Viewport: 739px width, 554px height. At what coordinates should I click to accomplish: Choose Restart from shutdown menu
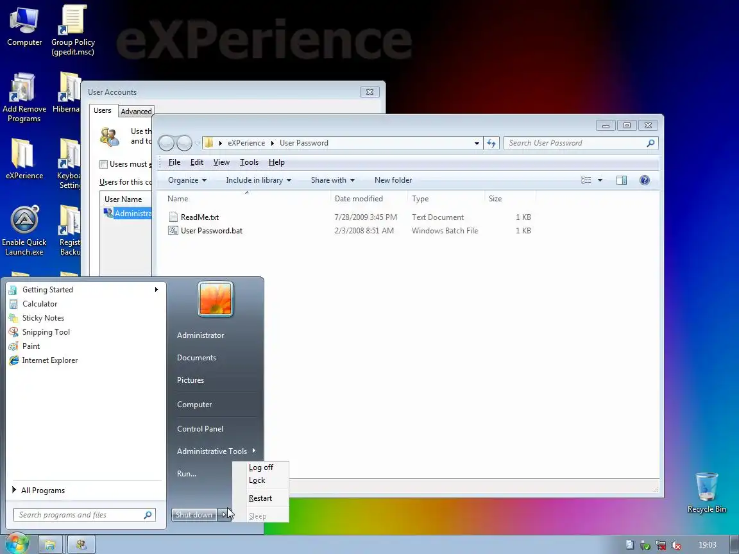click(260, 498)
